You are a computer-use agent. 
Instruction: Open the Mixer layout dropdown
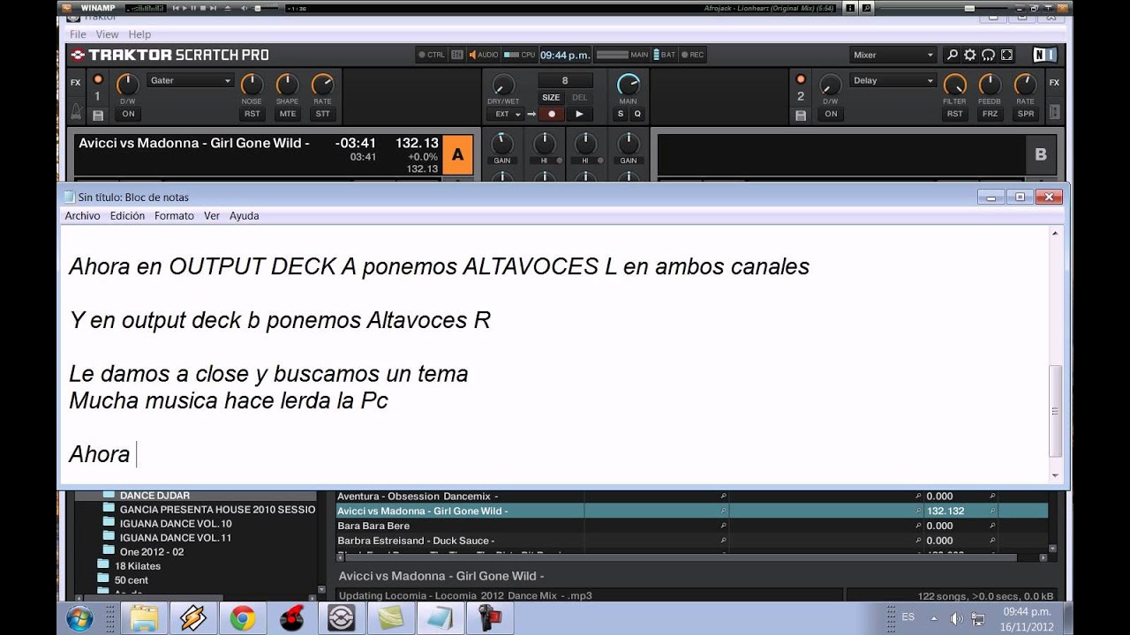pos(893,55)
